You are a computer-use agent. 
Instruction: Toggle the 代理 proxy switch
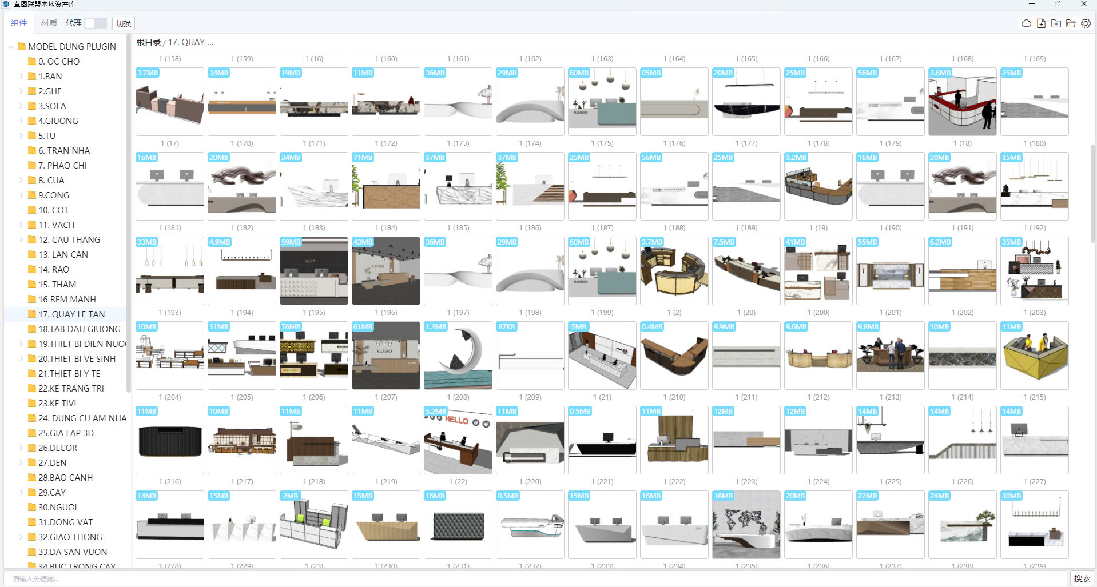coord(96,23)
